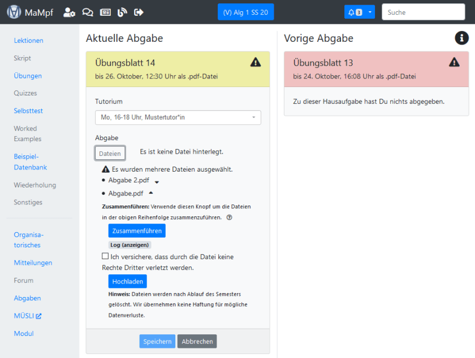
Task: Open the ID card profile icon
Action: (x=105, y=12)
